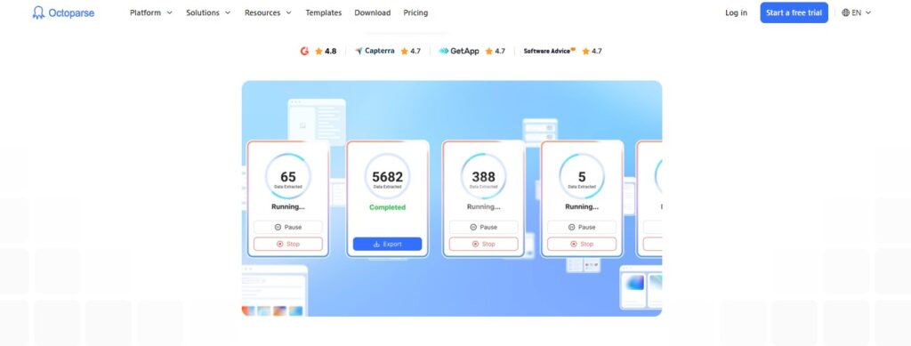
Task: Go to the Pricing page
Action: 415,12
